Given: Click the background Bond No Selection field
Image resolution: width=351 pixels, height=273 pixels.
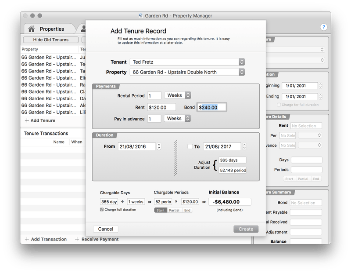Looking at the screenshot, I should (x=305, y=203).
